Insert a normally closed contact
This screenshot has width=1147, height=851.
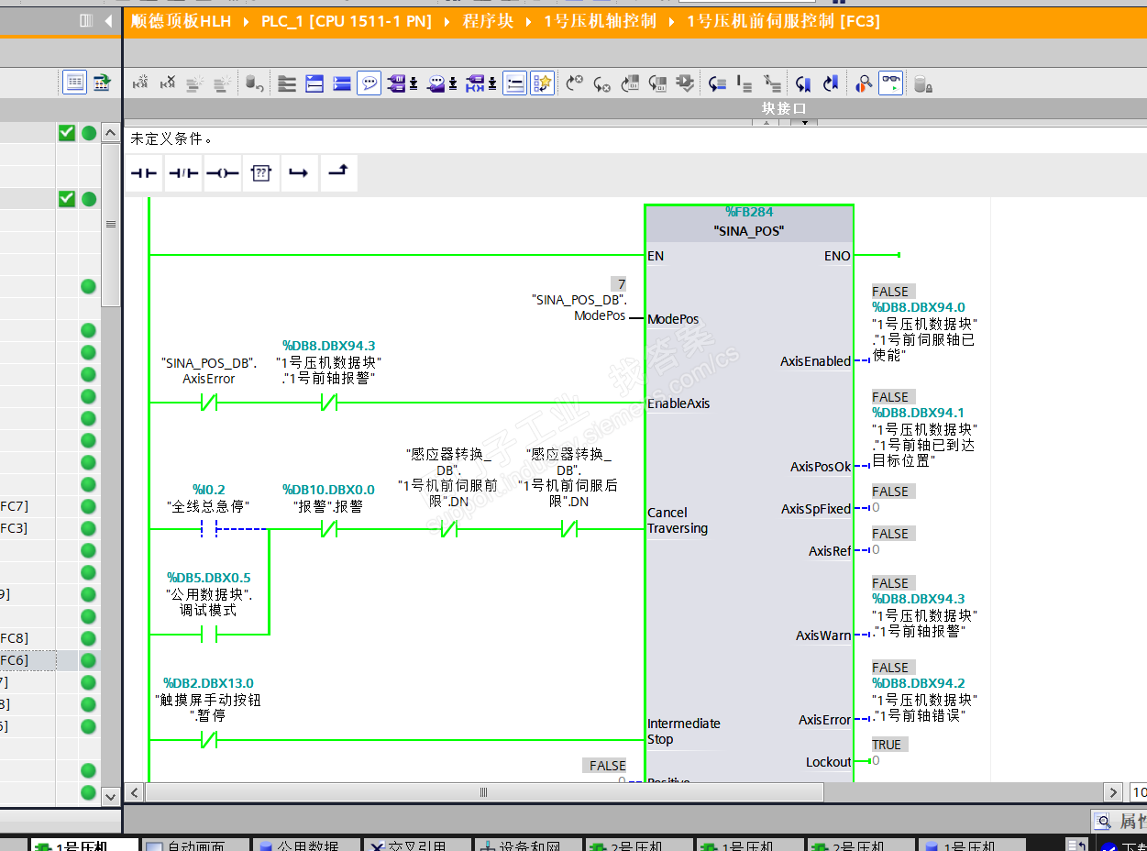click(183, 173)
